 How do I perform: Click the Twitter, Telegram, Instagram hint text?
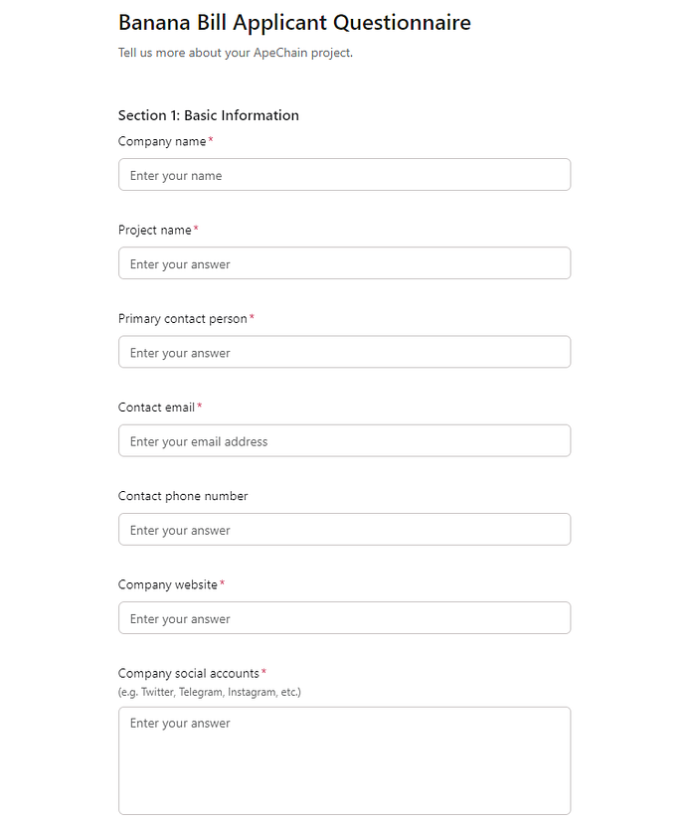[x=209, y=692]
